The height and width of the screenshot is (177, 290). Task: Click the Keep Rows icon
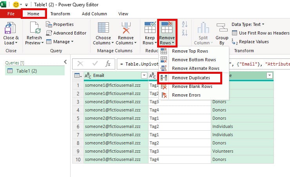point(150,28)
